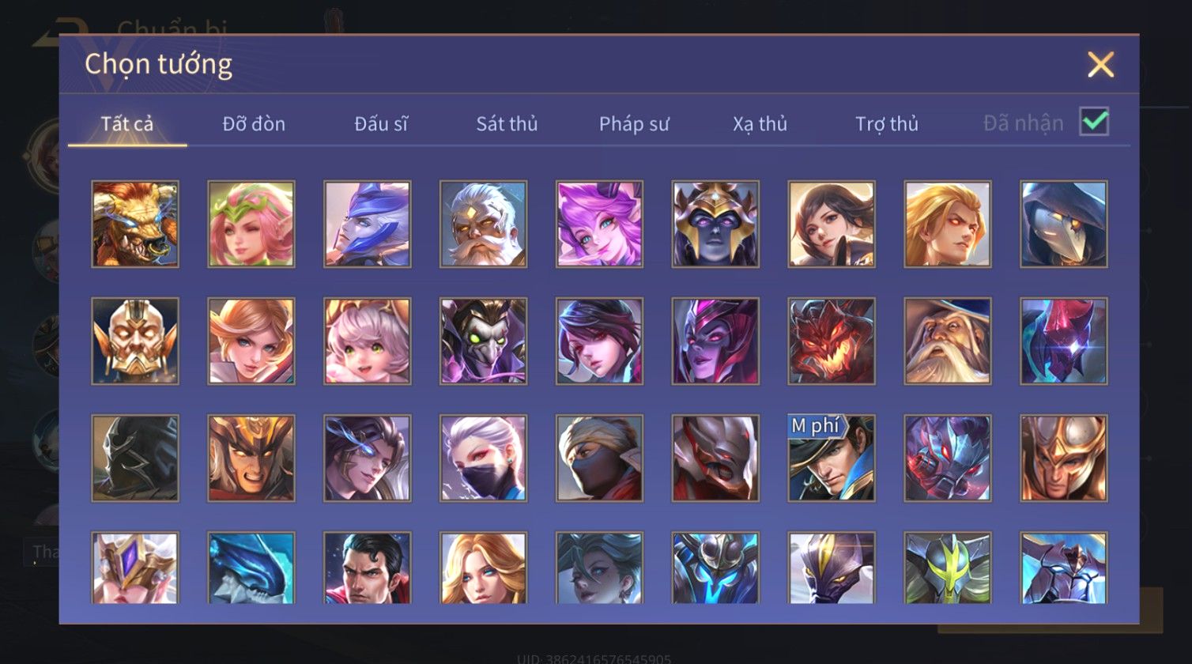Viewport: 1192px width, 664px height.
Task: Open the Đấu sĩ tab
Action: (381, 124)
